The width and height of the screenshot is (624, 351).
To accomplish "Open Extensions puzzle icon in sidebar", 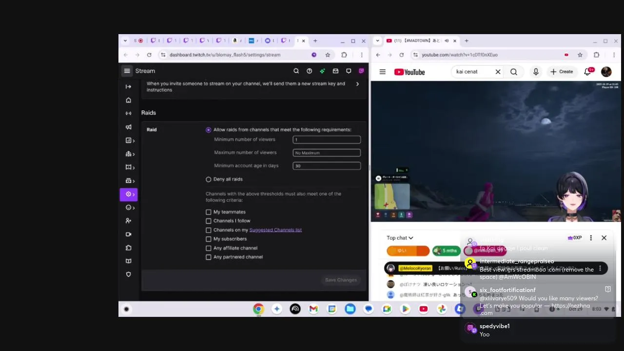I will tap(128, 248).
